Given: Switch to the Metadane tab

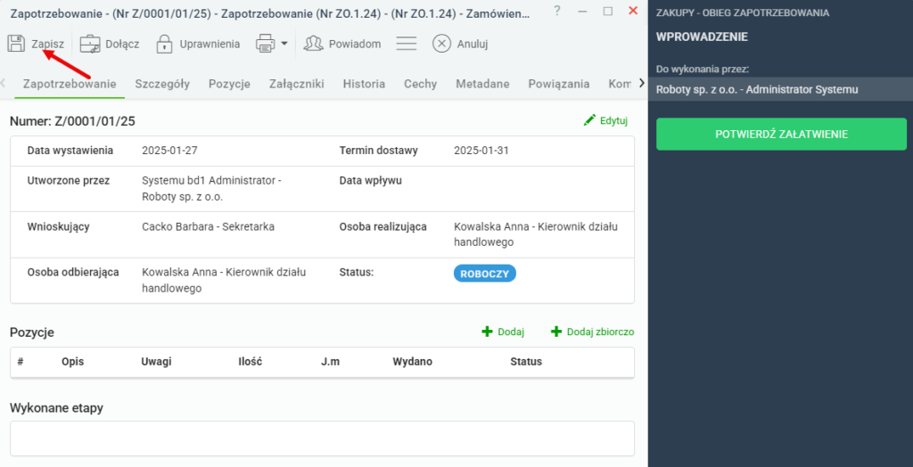Looking at the screenshot, I should [482, 84].
